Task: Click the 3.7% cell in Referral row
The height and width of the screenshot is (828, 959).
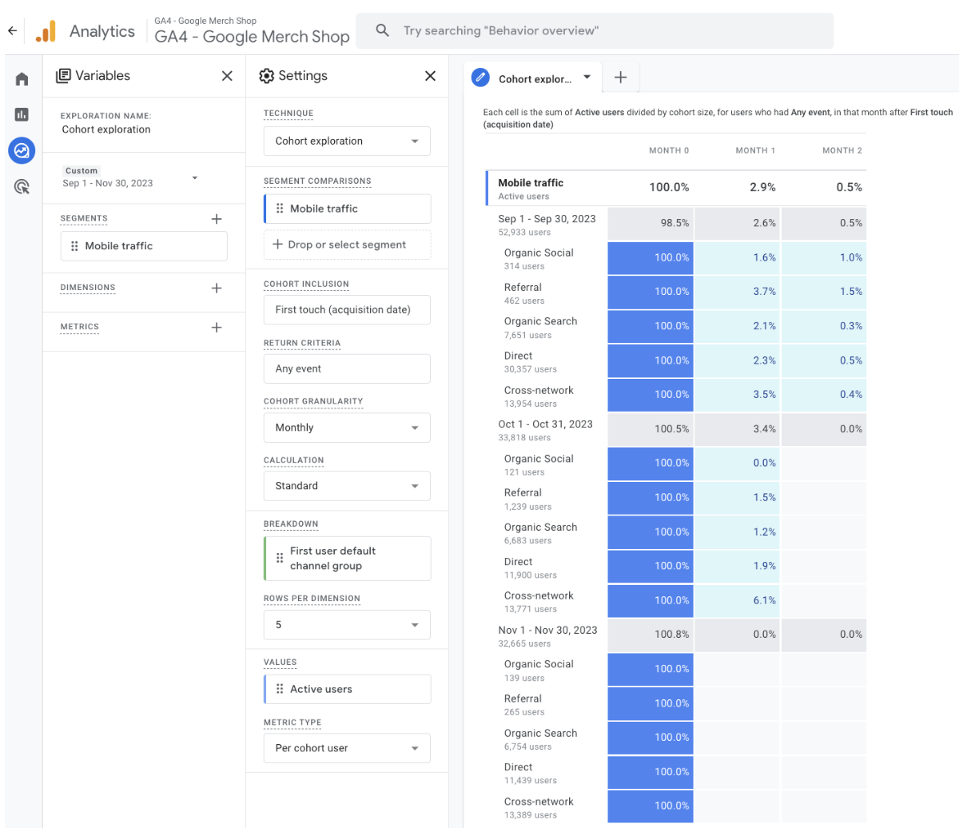Action: coord(738,292)
